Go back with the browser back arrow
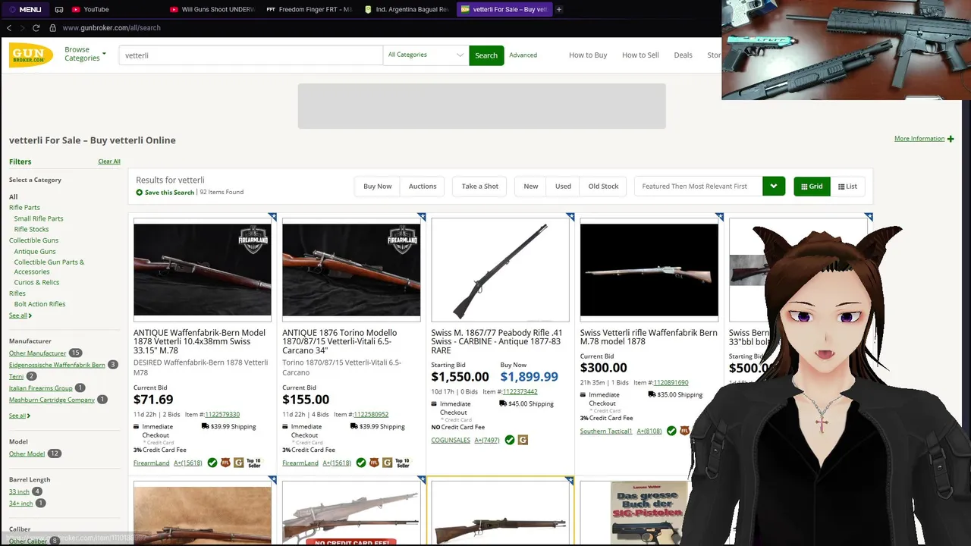971x546 pixels. [x=9, y=28]
